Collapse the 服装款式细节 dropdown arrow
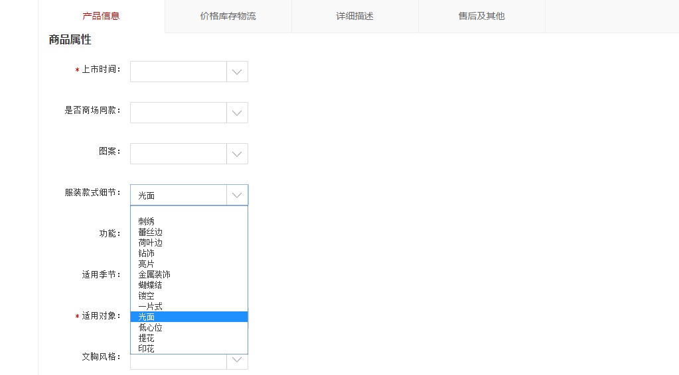679x375 pixels. point(237,195)
